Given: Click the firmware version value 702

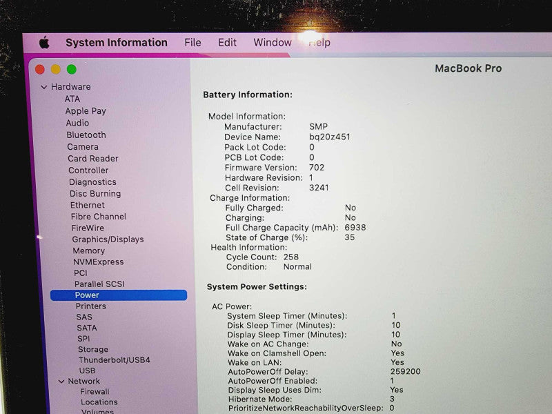Looking at the screenshot, I should (317, 168).
